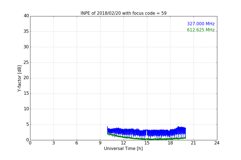Click y-axis tick label 15
The image size is (241, 160).
point(26,93)
